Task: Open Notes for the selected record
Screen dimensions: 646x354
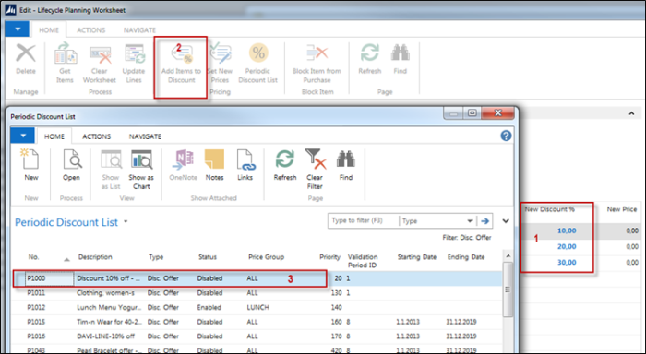Action: point(214,165)
